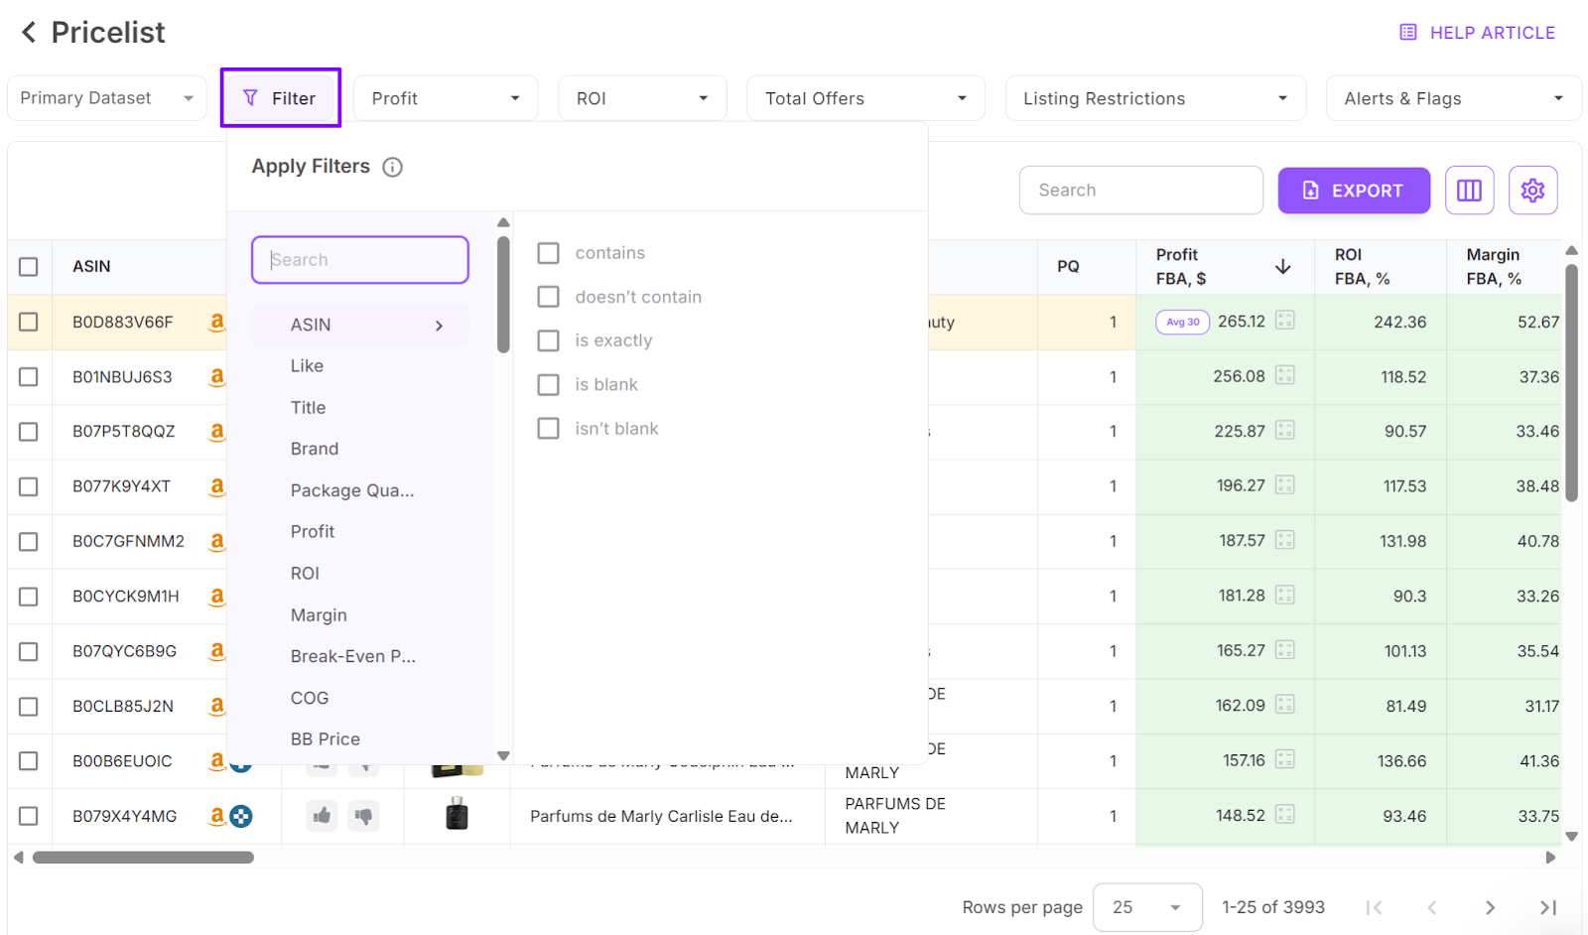
Task: Open the table settings gear icon
Action: point(1532,191)
